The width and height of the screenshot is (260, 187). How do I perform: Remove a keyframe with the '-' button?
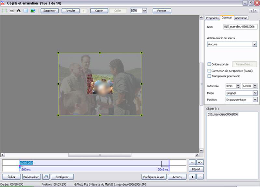pyautogui.click(x=200, y=177)
